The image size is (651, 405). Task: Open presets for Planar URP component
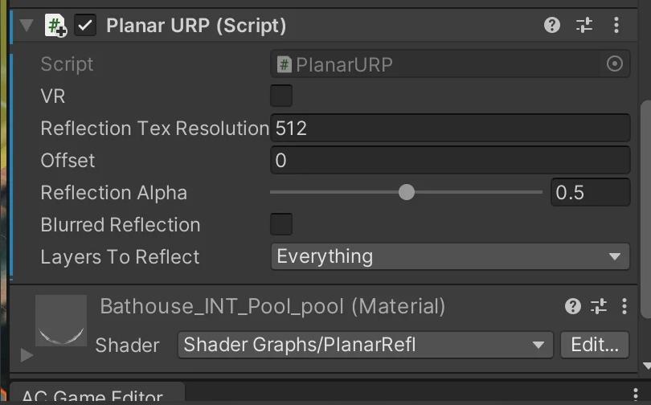(x=584, y=25)
